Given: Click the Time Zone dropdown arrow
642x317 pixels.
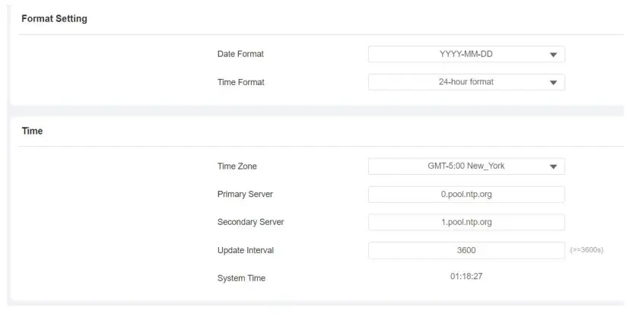Looking at the screenshot, I should (x=553, y=167).
